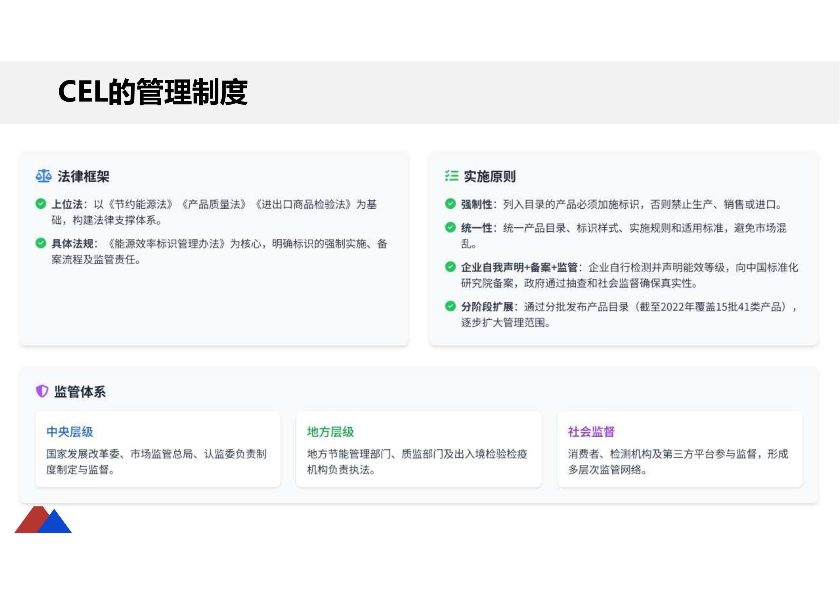Click the green check before 企业自我声明+备案+监管

450,266
